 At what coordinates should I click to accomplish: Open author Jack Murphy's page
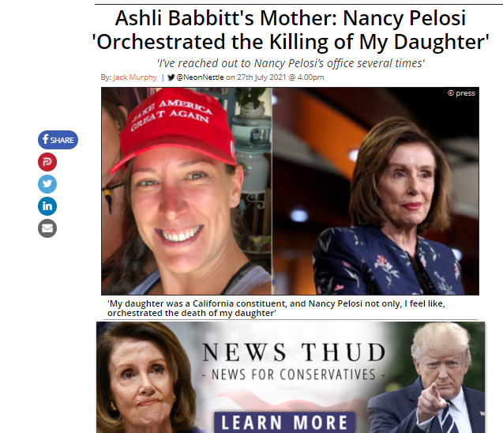click(135, 77)
